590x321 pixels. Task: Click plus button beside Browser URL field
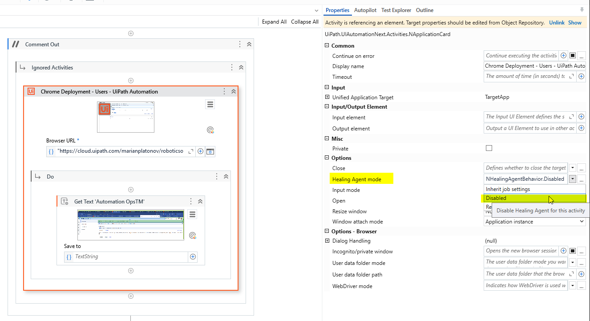click(x=200, y=151)
